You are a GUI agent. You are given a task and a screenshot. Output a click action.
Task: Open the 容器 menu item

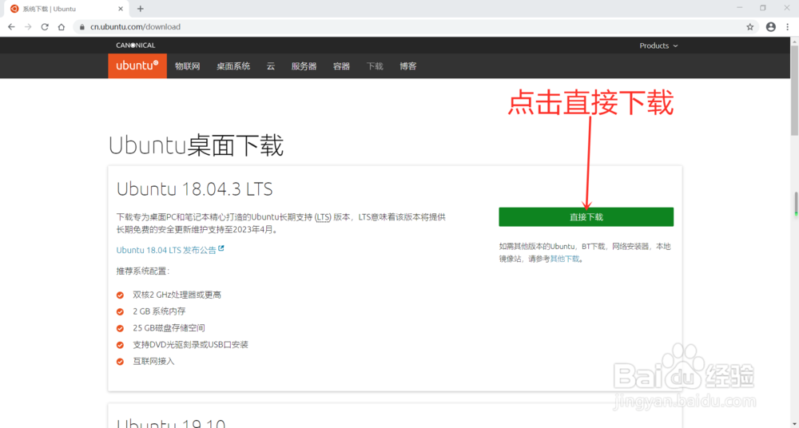tap(341, 66)
